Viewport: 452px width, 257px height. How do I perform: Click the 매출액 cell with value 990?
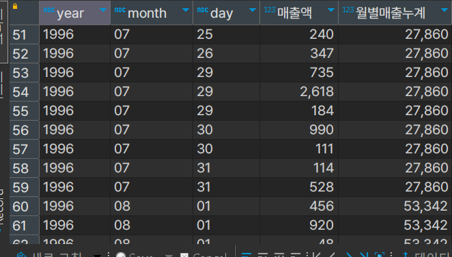(x=299, y=130)
